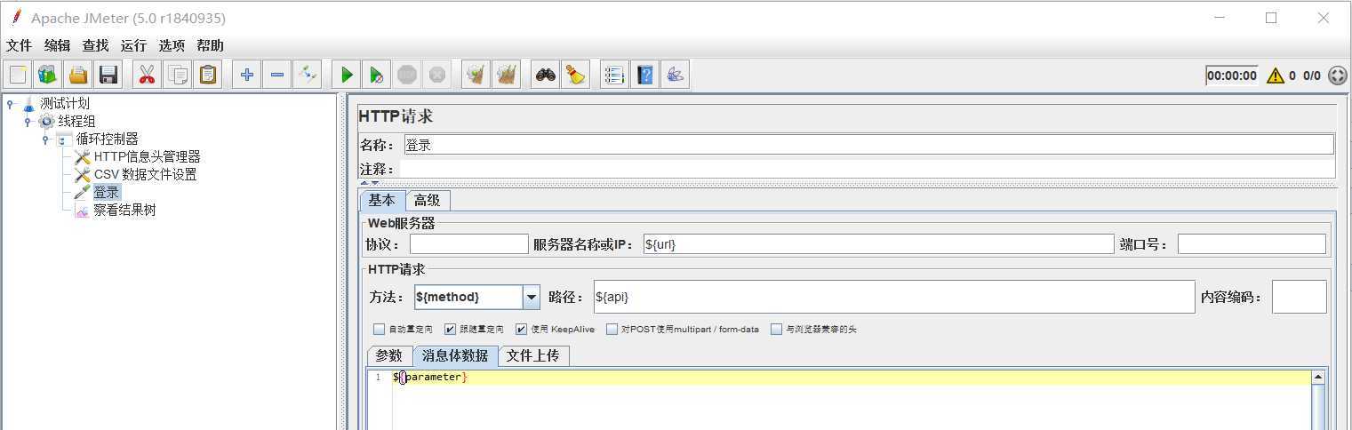This screenshot has width=1352, height=430.
Task: Click the greyed Shutdown icon
Action: [437, 76]
